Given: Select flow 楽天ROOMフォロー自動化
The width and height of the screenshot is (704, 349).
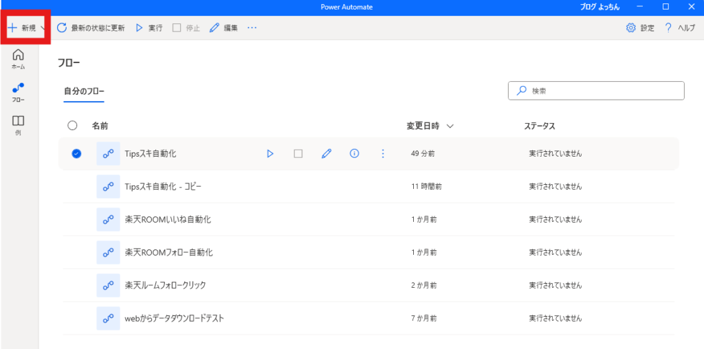Looking at the screenshot, I should [x=169, y=253].
